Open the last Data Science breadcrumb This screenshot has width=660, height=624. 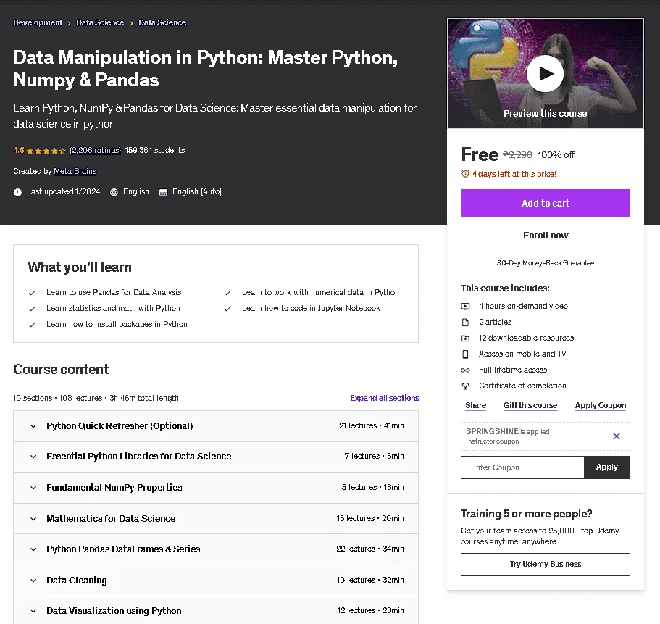point(162,22)
